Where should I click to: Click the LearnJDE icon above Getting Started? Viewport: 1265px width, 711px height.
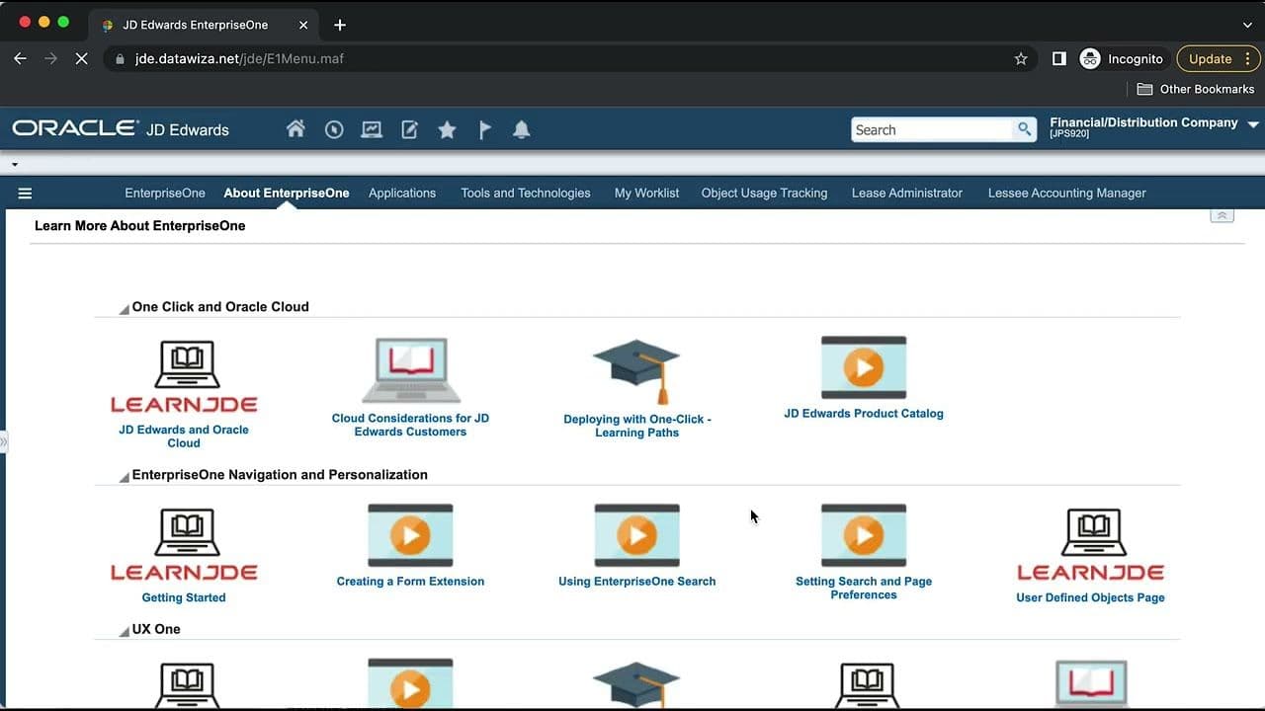click(184, 544)
